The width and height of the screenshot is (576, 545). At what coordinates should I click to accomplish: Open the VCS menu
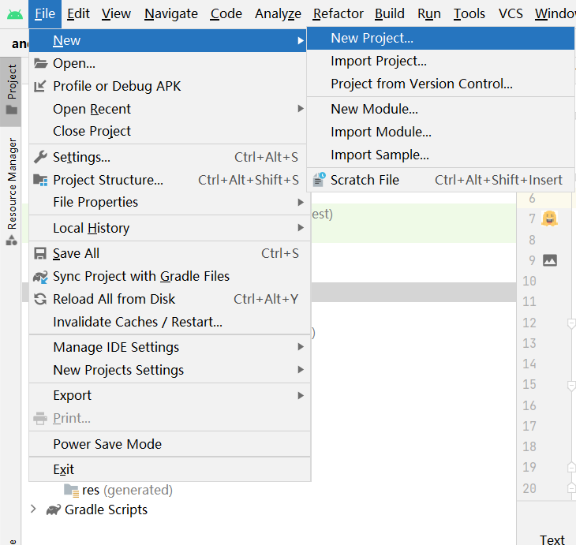coord(511,13)
